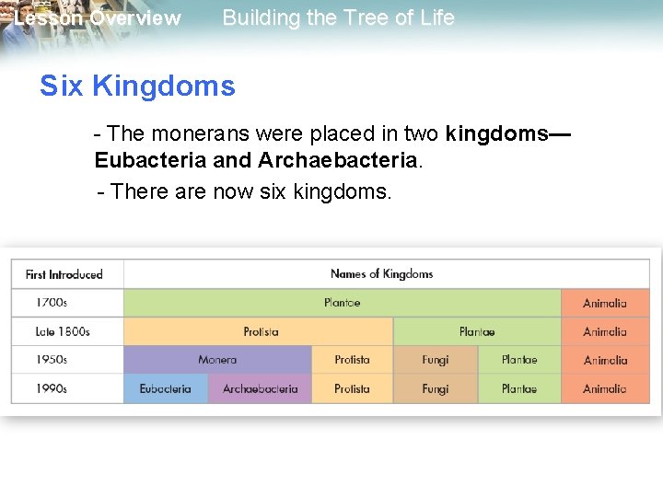The width and height of the screenshot is (663, 497).
Task: Click the 'First Introduced' table header
Action: pyautogui.click(x=64, y=274)
